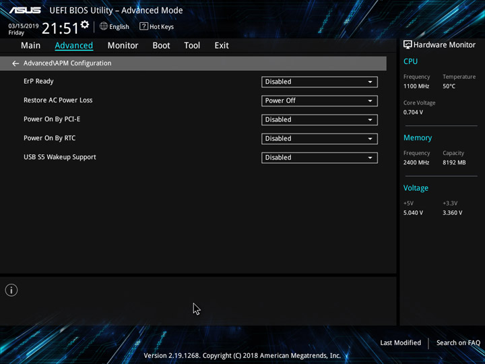Click the 50°C temperature value
Screen dimensions: 485x364
click(449, 86)
